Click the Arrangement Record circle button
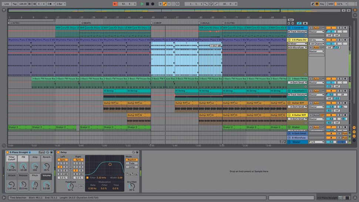 [152, 4]
